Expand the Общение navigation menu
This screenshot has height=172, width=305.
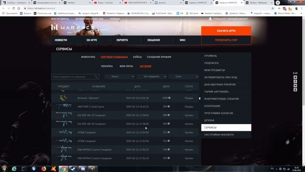tap(160, 40)
